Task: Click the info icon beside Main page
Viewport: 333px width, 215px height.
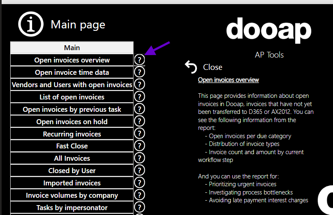Action: coord(31,24)
